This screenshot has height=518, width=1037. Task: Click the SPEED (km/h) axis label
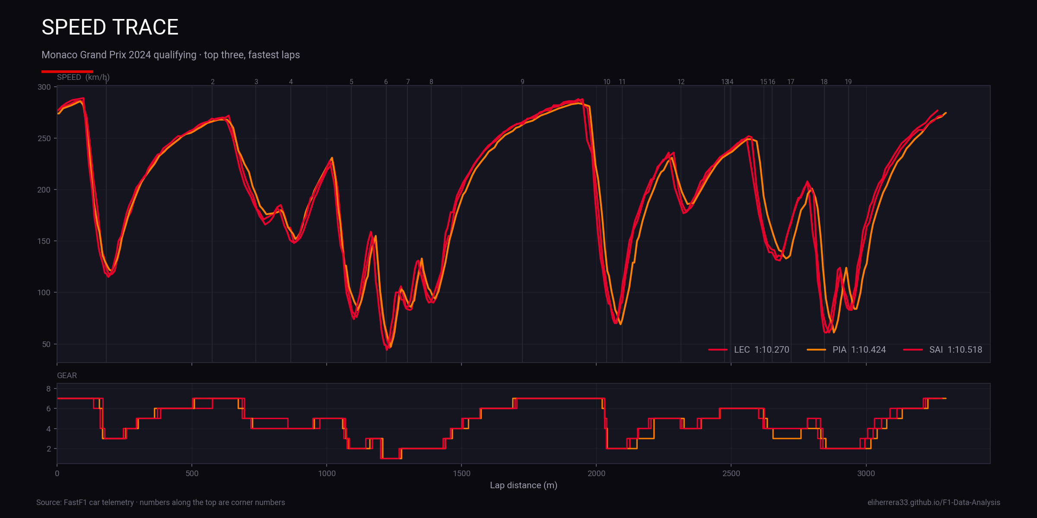[83, 77]
